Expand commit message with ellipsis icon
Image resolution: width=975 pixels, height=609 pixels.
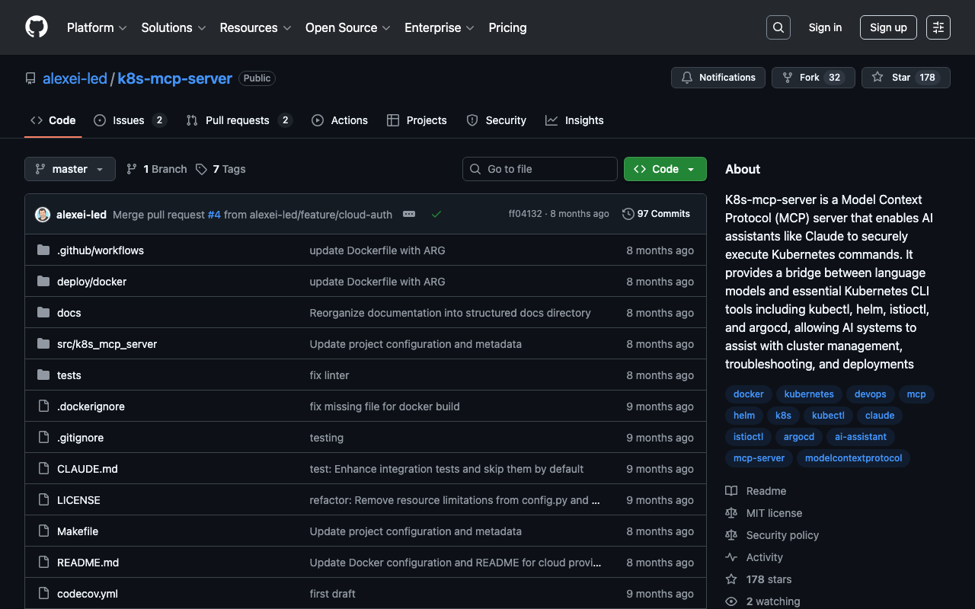tap(409, 215)
